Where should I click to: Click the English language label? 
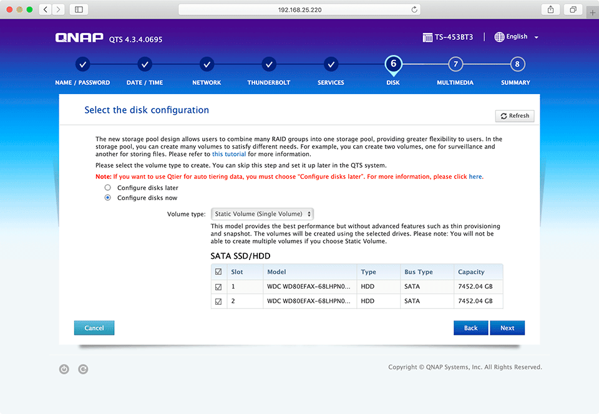(517, 37)
